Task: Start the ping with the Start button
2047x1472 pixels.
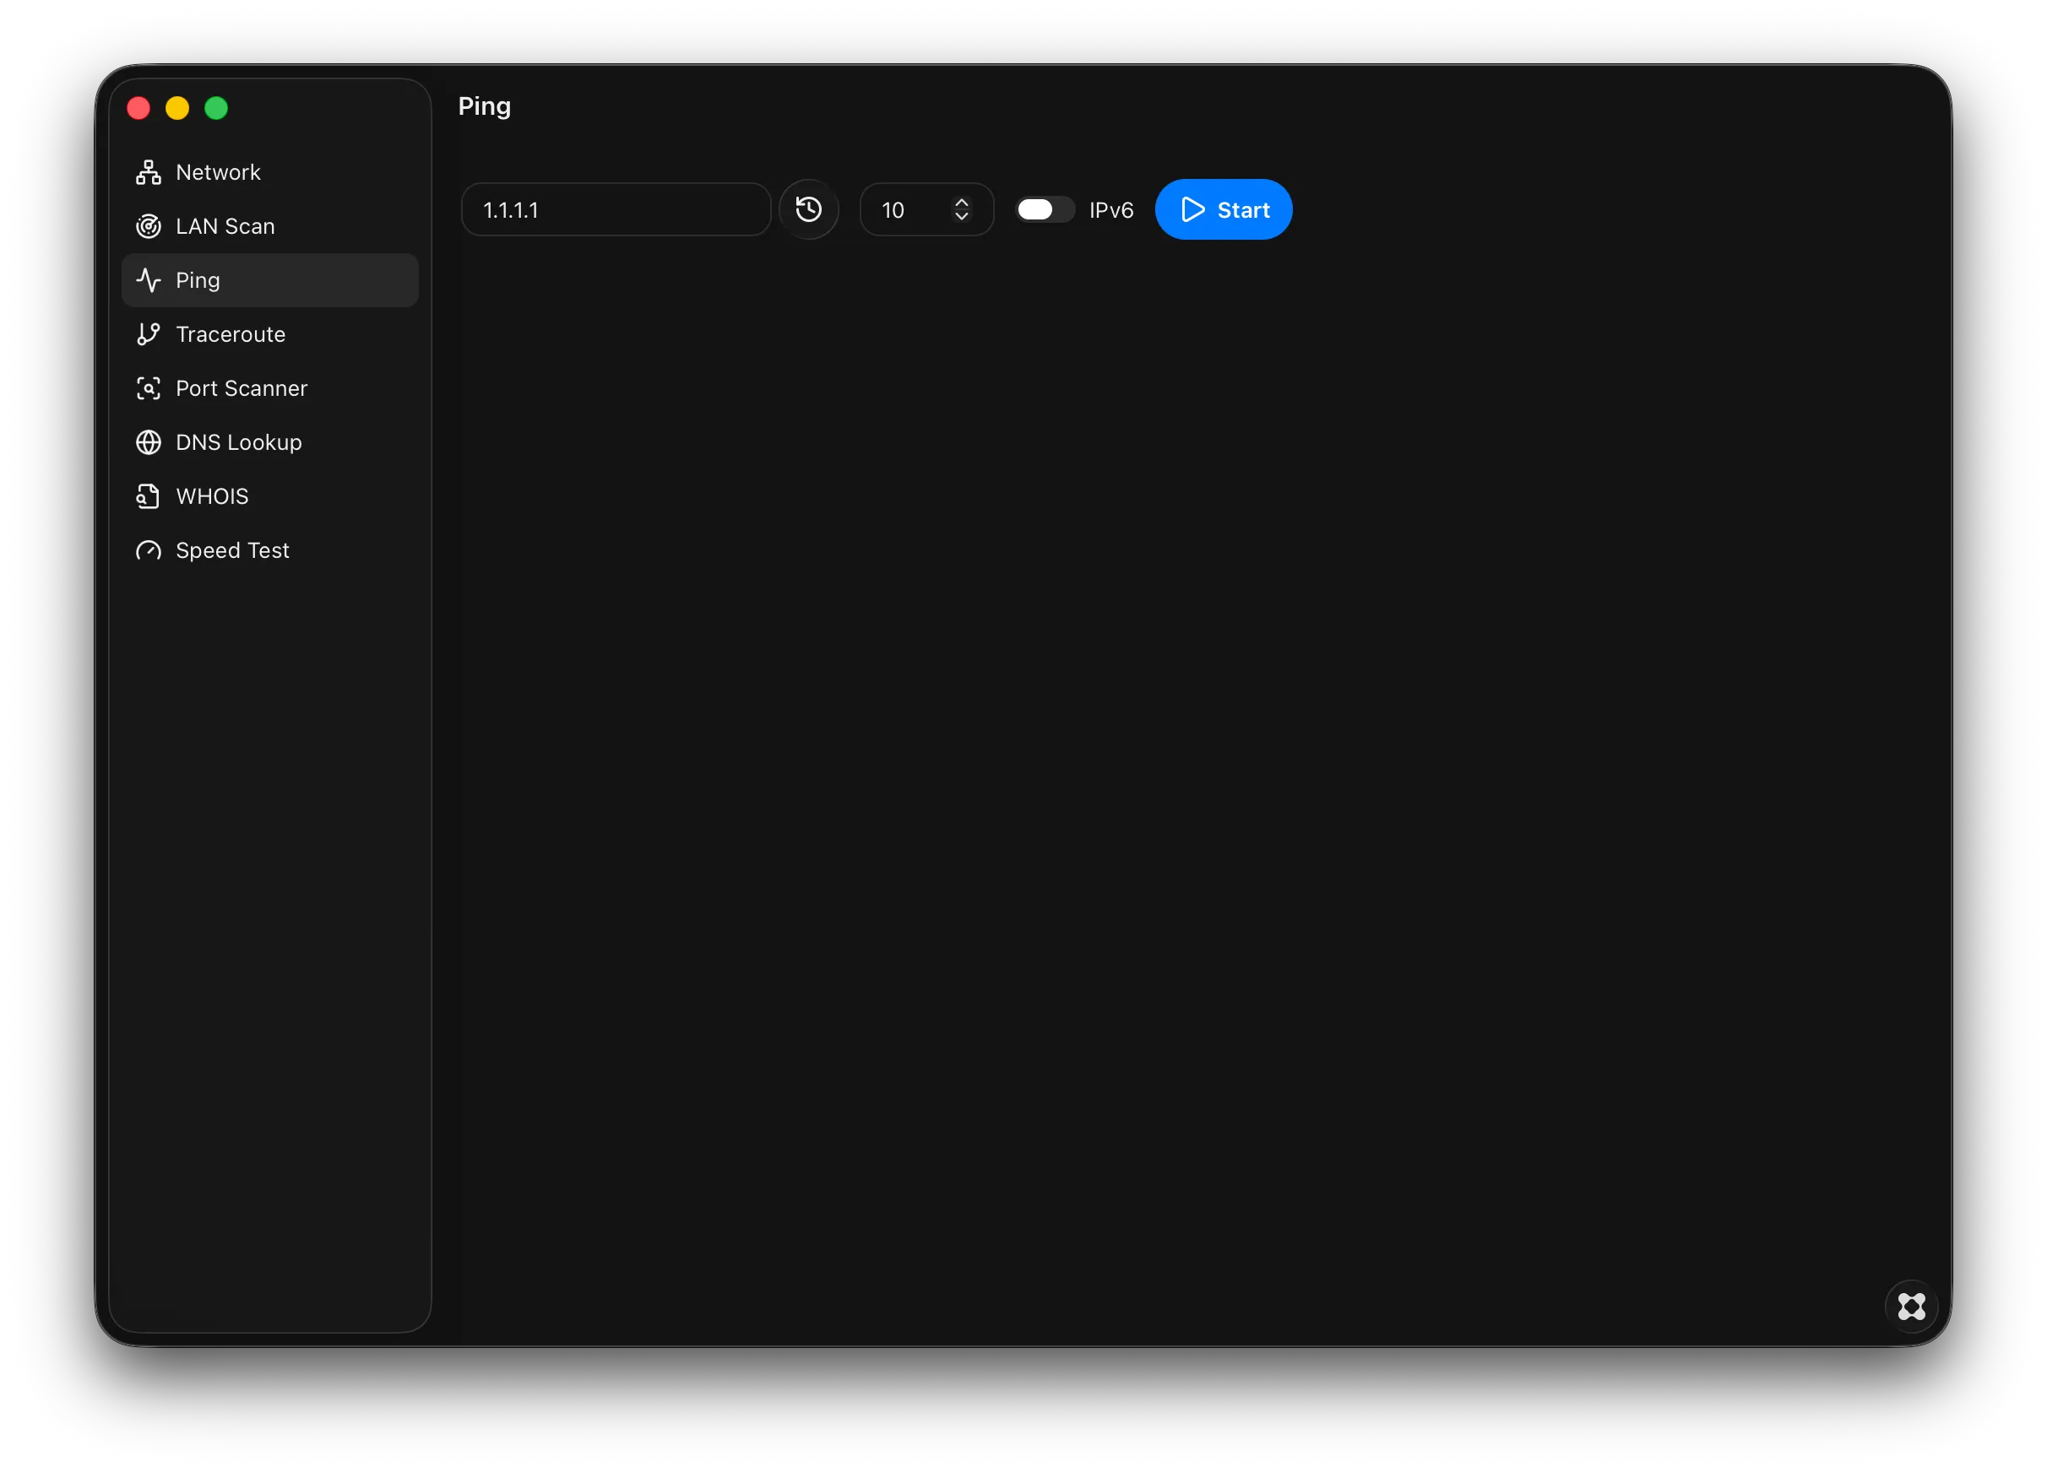Action: (x=1223, y=210)
